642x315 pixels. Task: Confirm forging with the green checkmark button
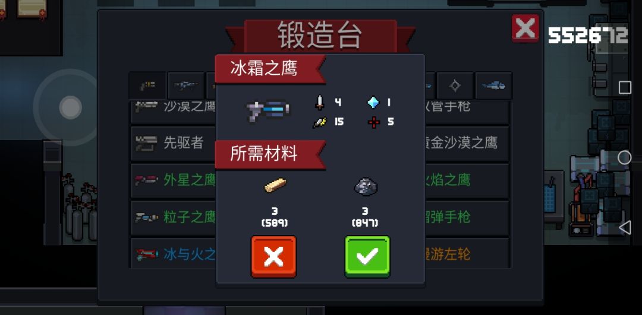click(367, 257)
